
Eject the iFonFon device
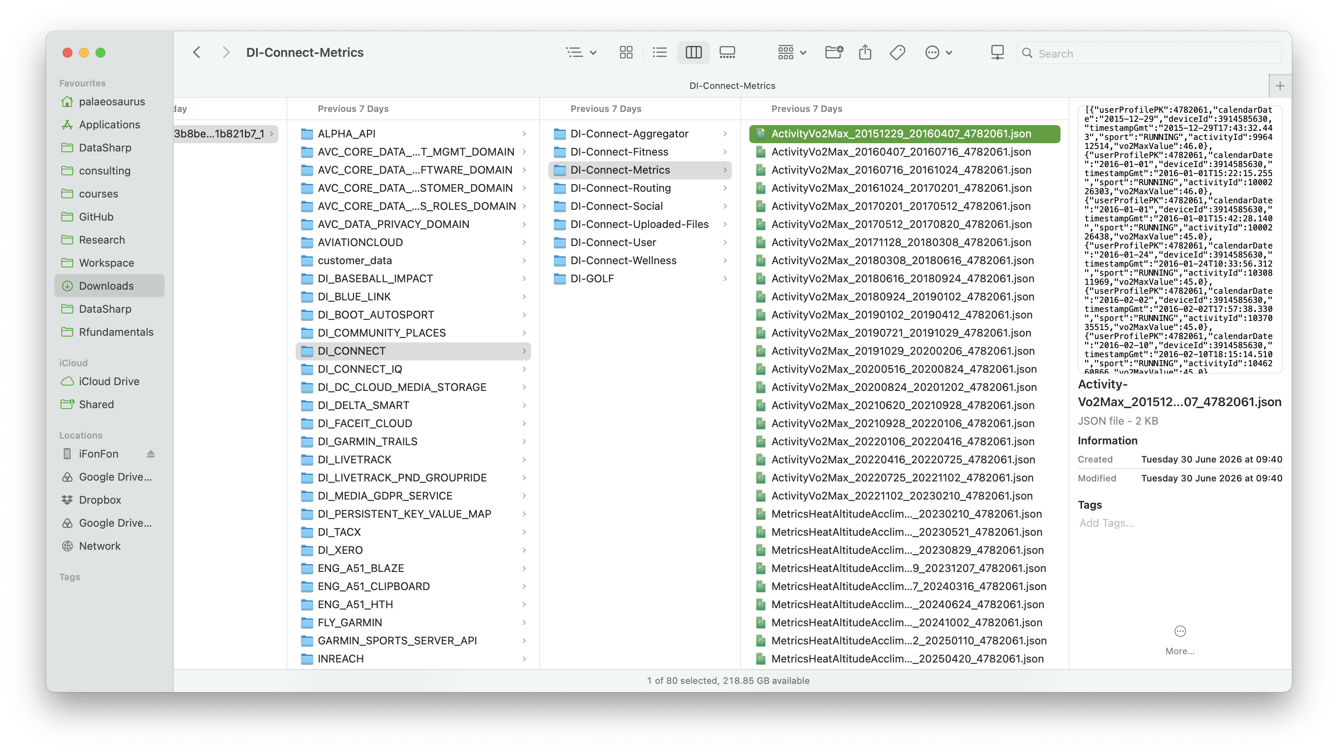(x=151, y=454)
